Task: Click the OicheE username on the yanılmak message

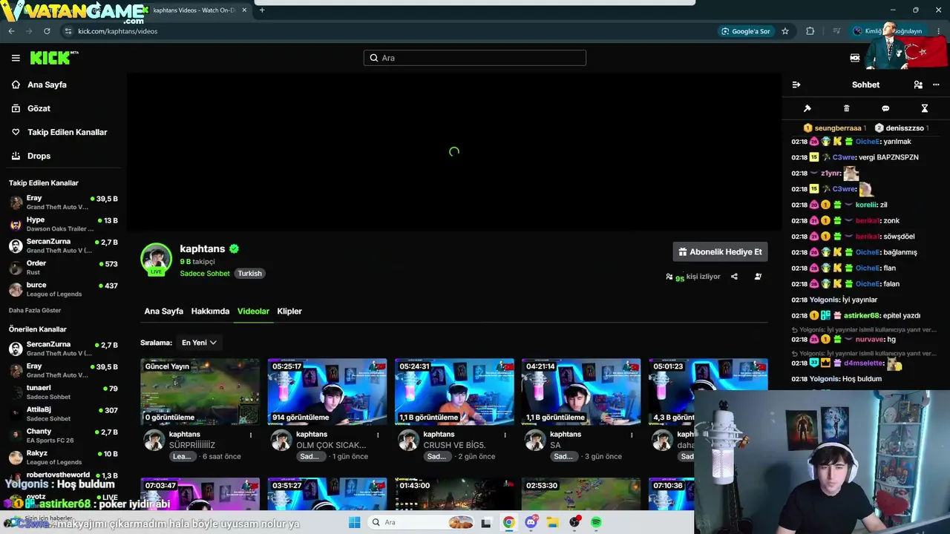Action: (868, 142)
